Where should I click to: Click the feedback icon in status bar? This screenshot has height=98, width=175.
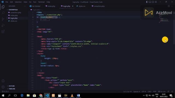pyautogui.click(x=168, y=91)
